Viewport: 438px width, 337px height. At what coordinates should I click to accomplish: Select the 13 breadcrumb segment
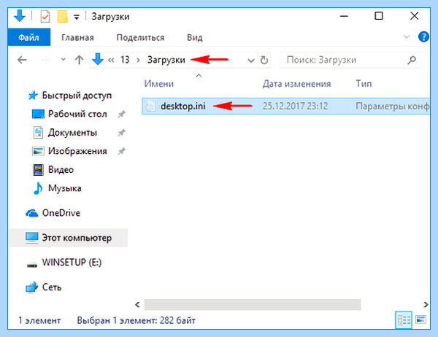125,60
